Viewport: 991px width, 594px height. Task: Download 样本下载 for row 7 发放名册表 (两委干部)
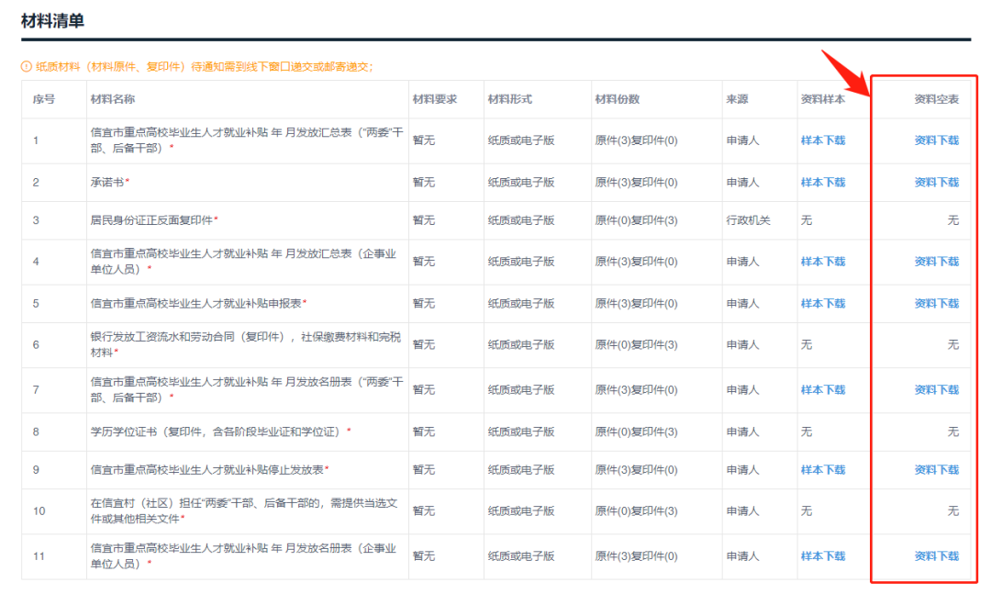click(823, 389)
